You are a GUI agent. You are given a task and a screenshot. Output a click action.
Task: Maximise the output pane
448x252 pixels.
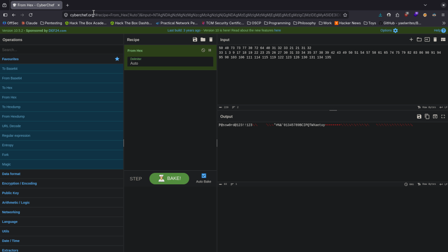coord(443,117)
